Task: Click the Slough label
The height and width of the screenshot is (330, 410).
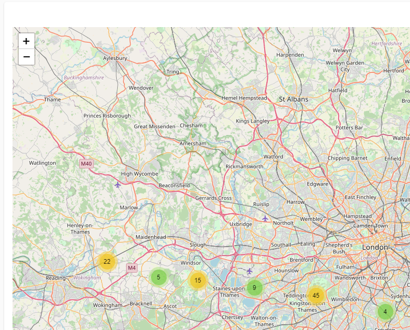Action: tap(198, 245)
